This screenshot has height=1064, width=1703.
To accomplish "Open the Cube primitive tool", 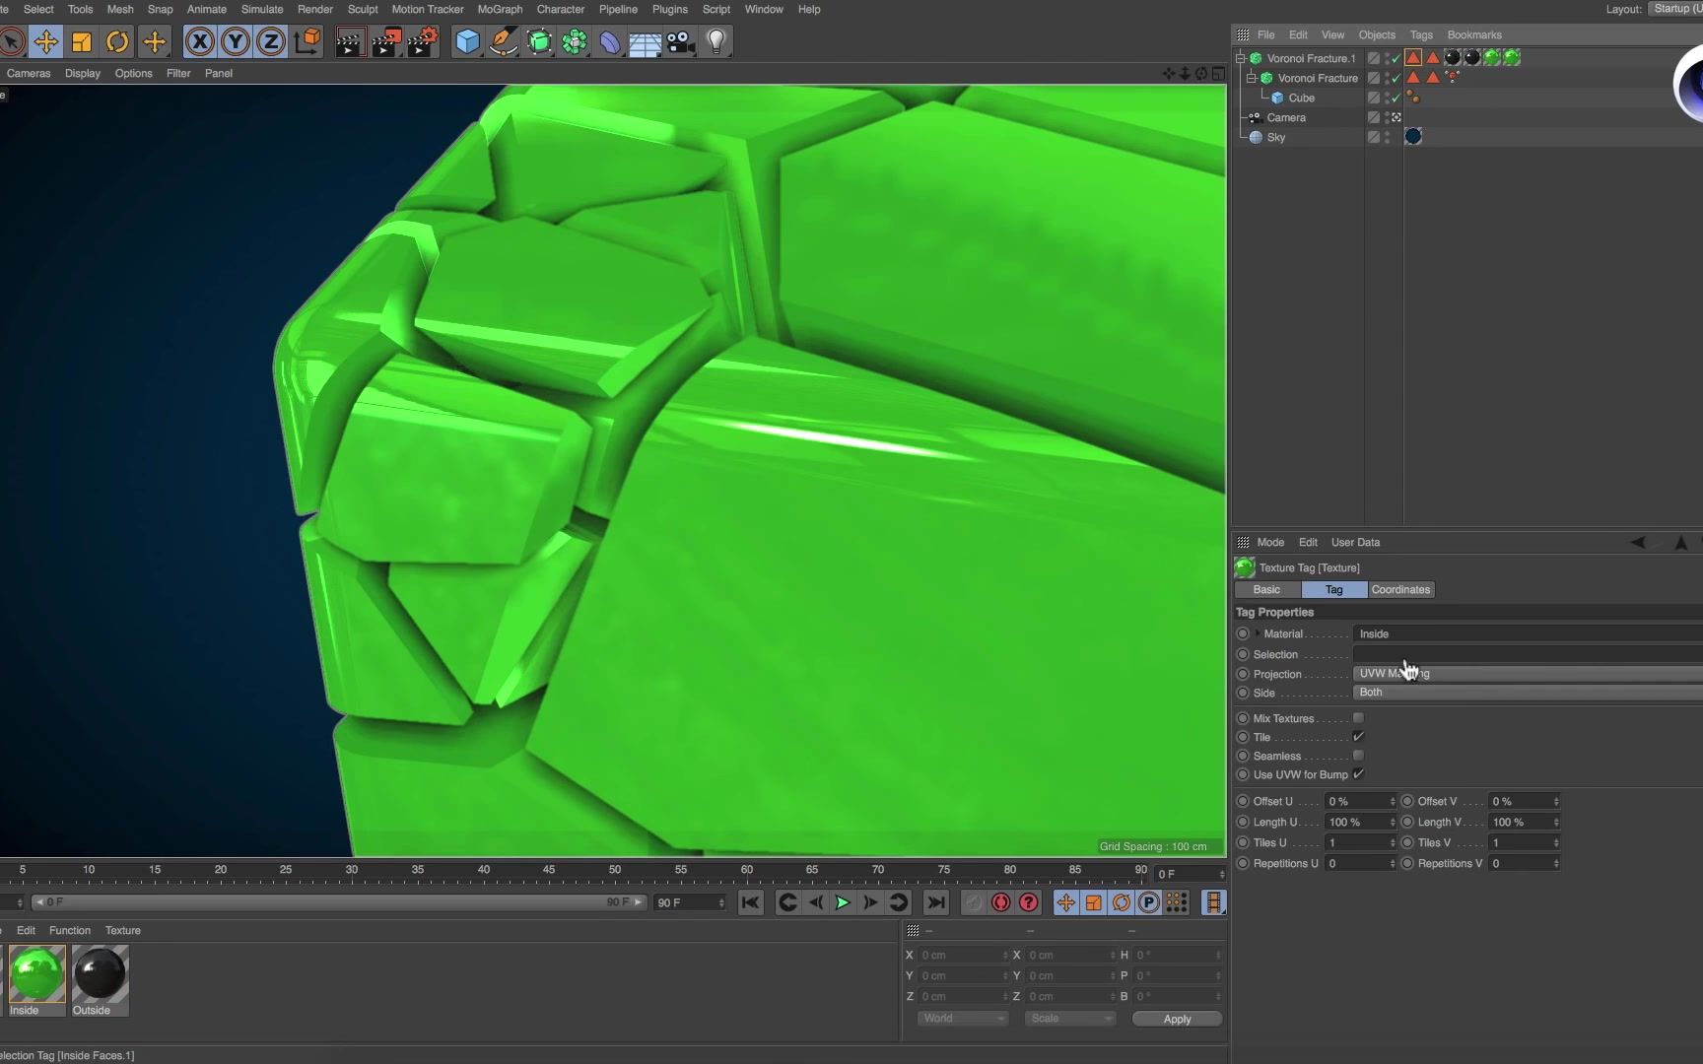I will click(467, 41).
